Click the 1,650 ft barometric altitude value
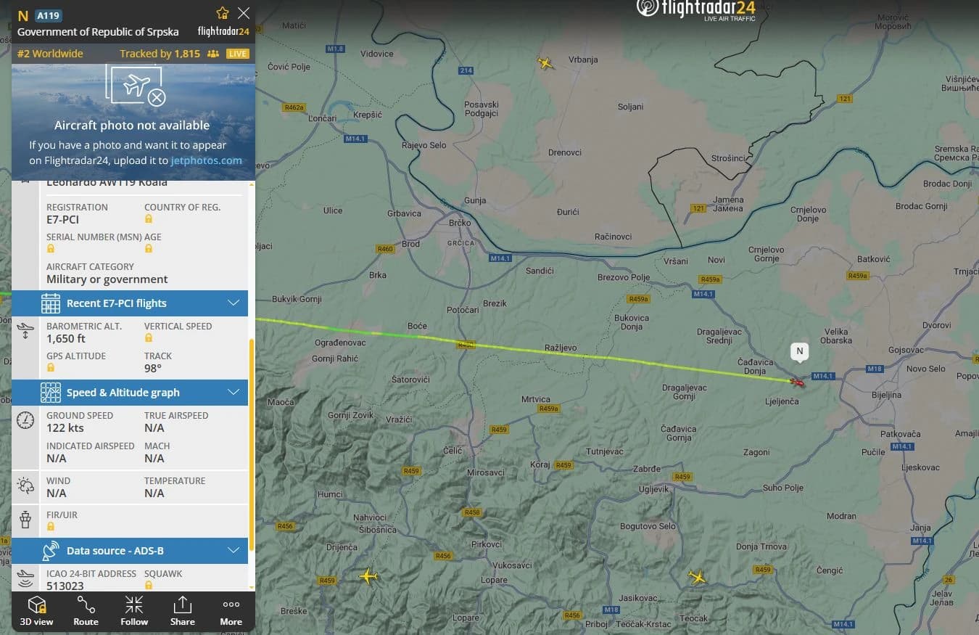This screenshot has width=979, height=635. pos(66,338)
